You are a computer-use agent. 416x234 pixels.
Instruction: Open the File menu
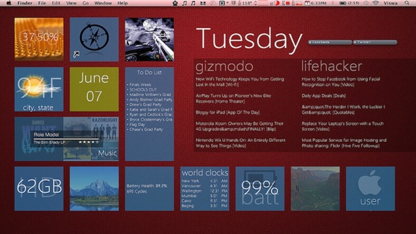pyautogui.click(x=42, y=3)
